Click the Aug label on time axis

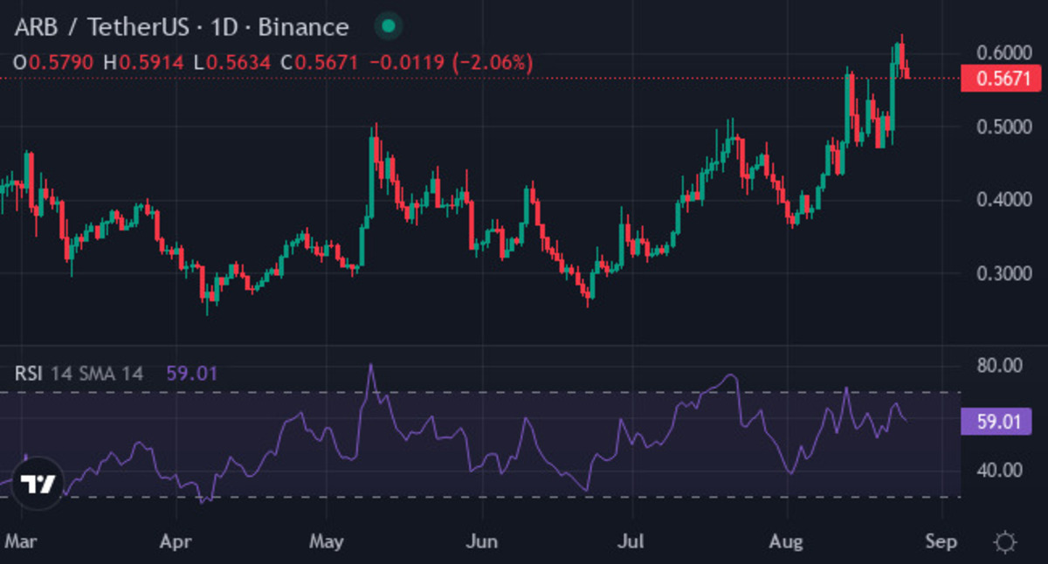787,541
